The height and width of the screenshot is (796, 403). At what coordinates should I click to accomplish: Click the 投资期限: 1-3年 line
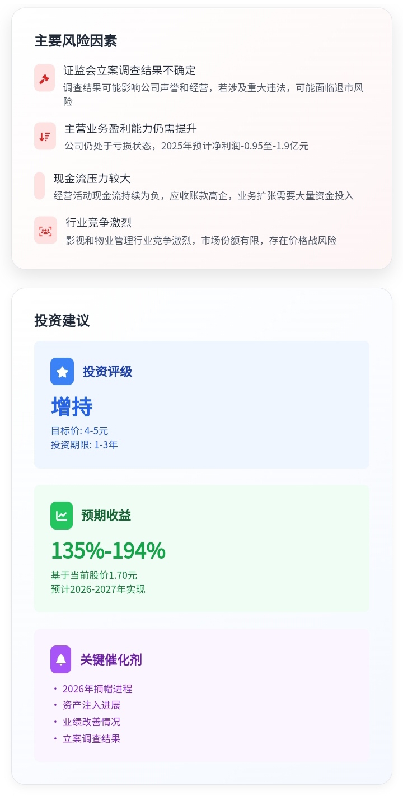click(x=84, y=445)
